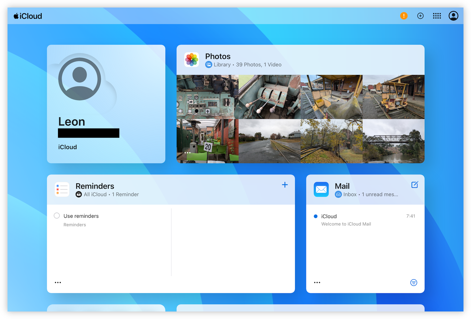471x319 pixels.
Task: Open Photos tile more options dots
Action: click(x=188, y=153)
